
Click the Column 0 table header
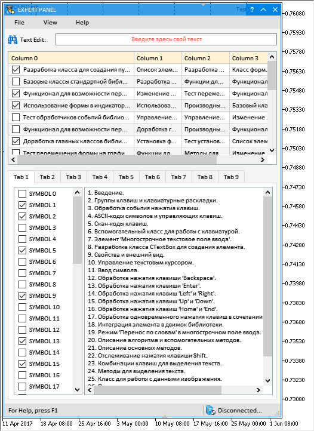(71, 58)
